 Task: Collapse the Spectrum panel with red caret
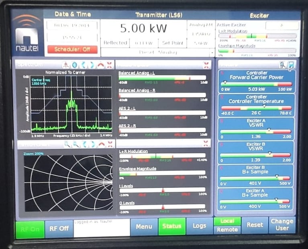pyautogui.click(x=101, y=65)
